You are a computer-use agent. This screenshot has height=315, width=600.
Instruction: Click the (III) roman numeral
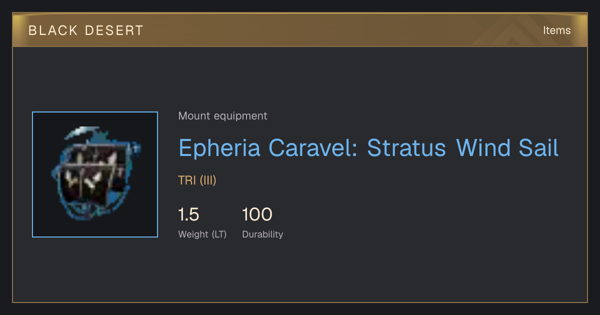click(x=208, y=180)
